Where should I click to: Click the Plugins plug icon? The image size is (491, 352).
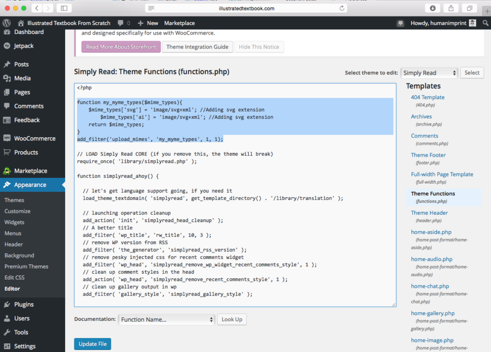pos(7,304)
